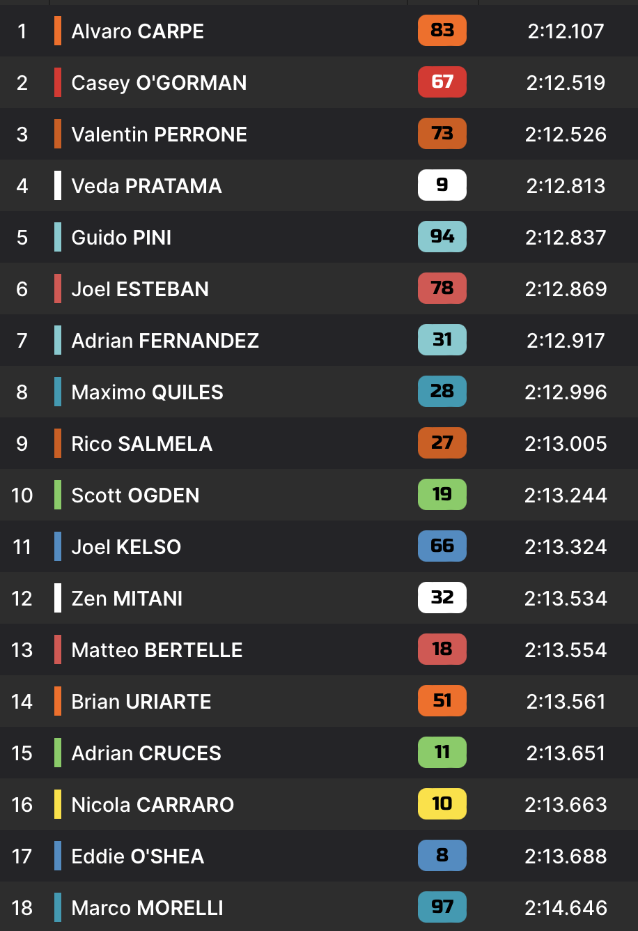Select Adrian FERNANDEZ rider name
This screenshot has height=931, width=638.
pos(165,341)
